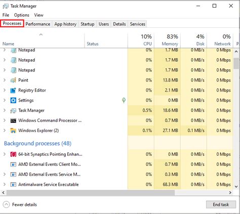The image size is (240, 214).
Task: Switch to the Processes tab
Action: (12, 23)
